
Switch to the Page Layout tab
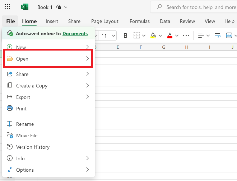coord(105,21)
